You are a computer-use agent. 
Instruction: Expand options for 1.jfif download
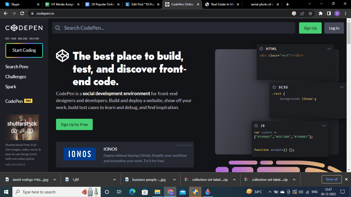click(115, 180)
